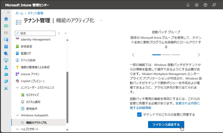Screen dimensions: 223x133
Task: Open Apps grid icon in left rail
Action: (x=6, y=46)
